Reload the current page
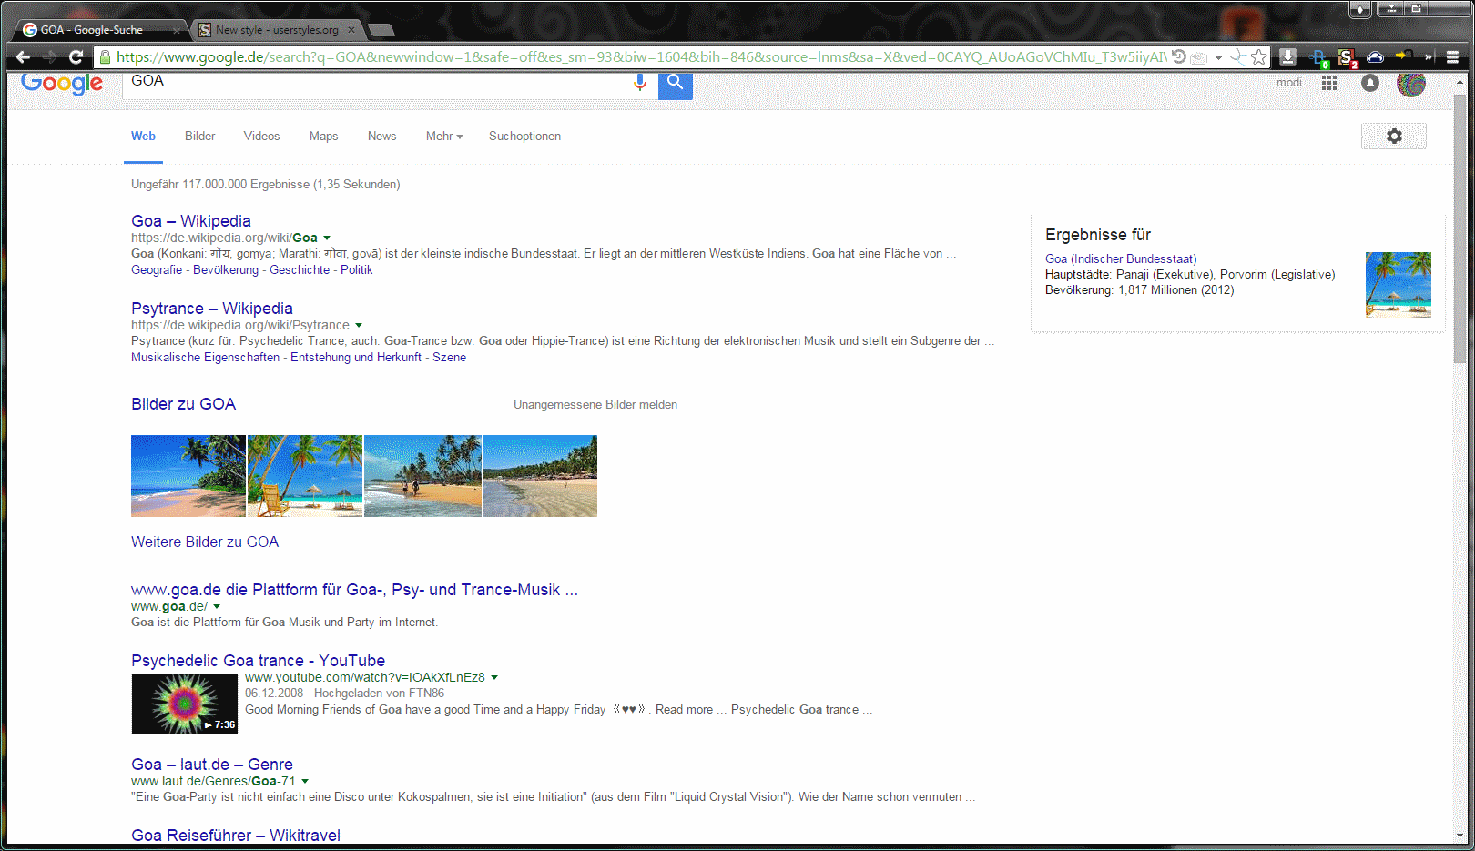This screenshot has width=1475, height=851. (76, 57)
